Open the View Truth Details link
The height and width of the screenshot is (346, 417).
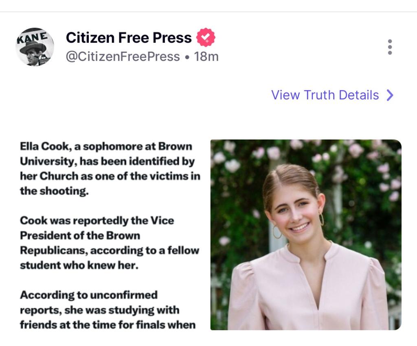click(325, 95)
